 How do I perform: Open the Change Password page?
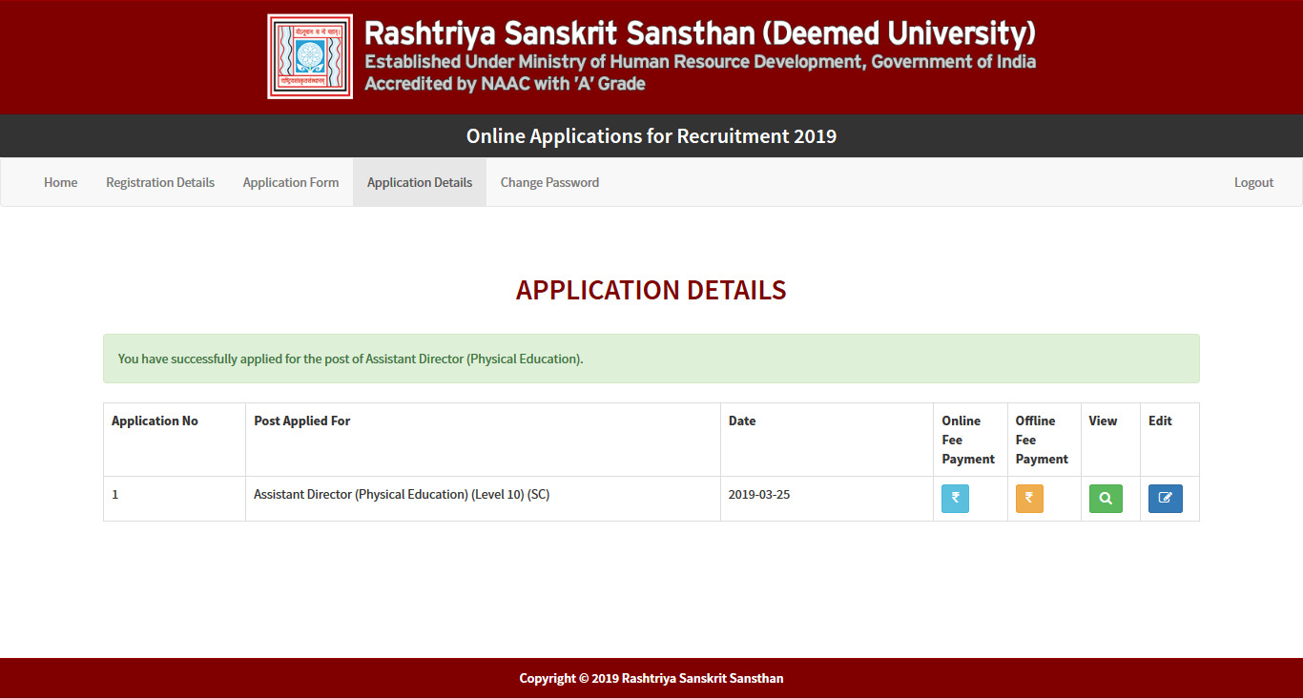549,182
